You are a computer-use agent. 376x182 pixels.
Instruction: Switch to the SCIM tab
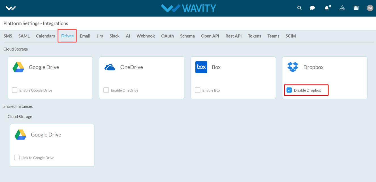click(291, 36)
